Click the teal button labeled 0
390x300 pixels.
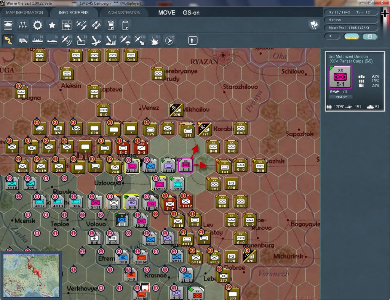point(370,36)
